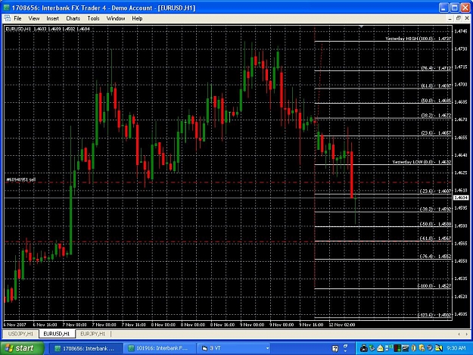Click the question-mark help icon on taskbar
This screenshot has width=473, height=355.
pos(335,348)
